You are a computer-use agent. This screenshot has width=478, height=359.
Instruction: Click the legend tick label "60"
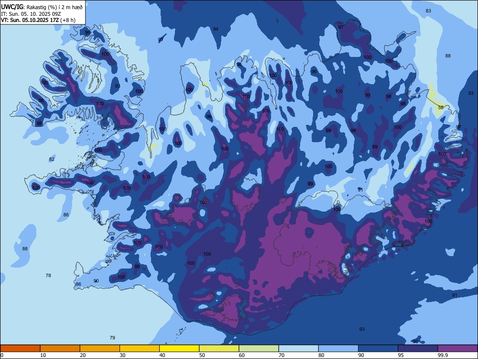coord(242,355)
